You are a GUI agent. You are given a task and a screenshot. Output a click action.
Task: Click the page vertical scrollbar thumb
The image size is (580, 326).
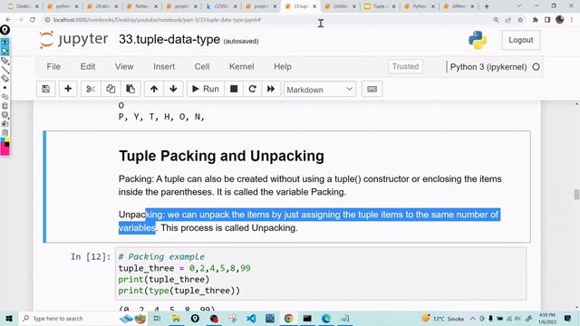point(576,194)
